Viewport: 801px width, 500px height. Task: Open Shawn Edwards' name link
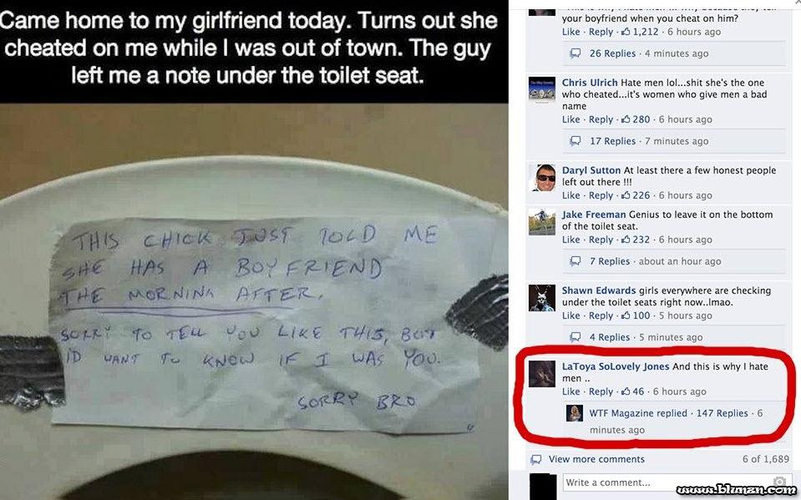pos(599,290)
